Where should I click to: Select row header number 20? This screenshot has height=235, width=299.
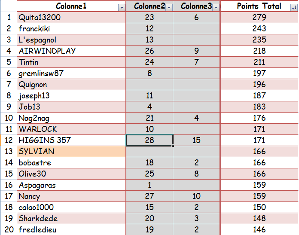point(9,230)
